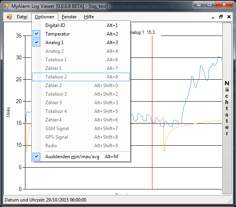Choose the Totalisor 4 entry

[81, 111]
